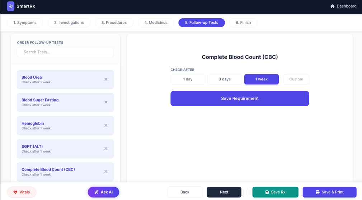362x200 pixels.
Task: Choose 3 days check-after option
Action: [225, 79]
